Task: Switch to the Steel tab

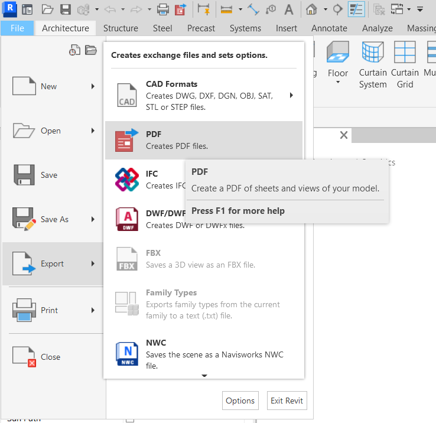Action: [x=162, y=28]
